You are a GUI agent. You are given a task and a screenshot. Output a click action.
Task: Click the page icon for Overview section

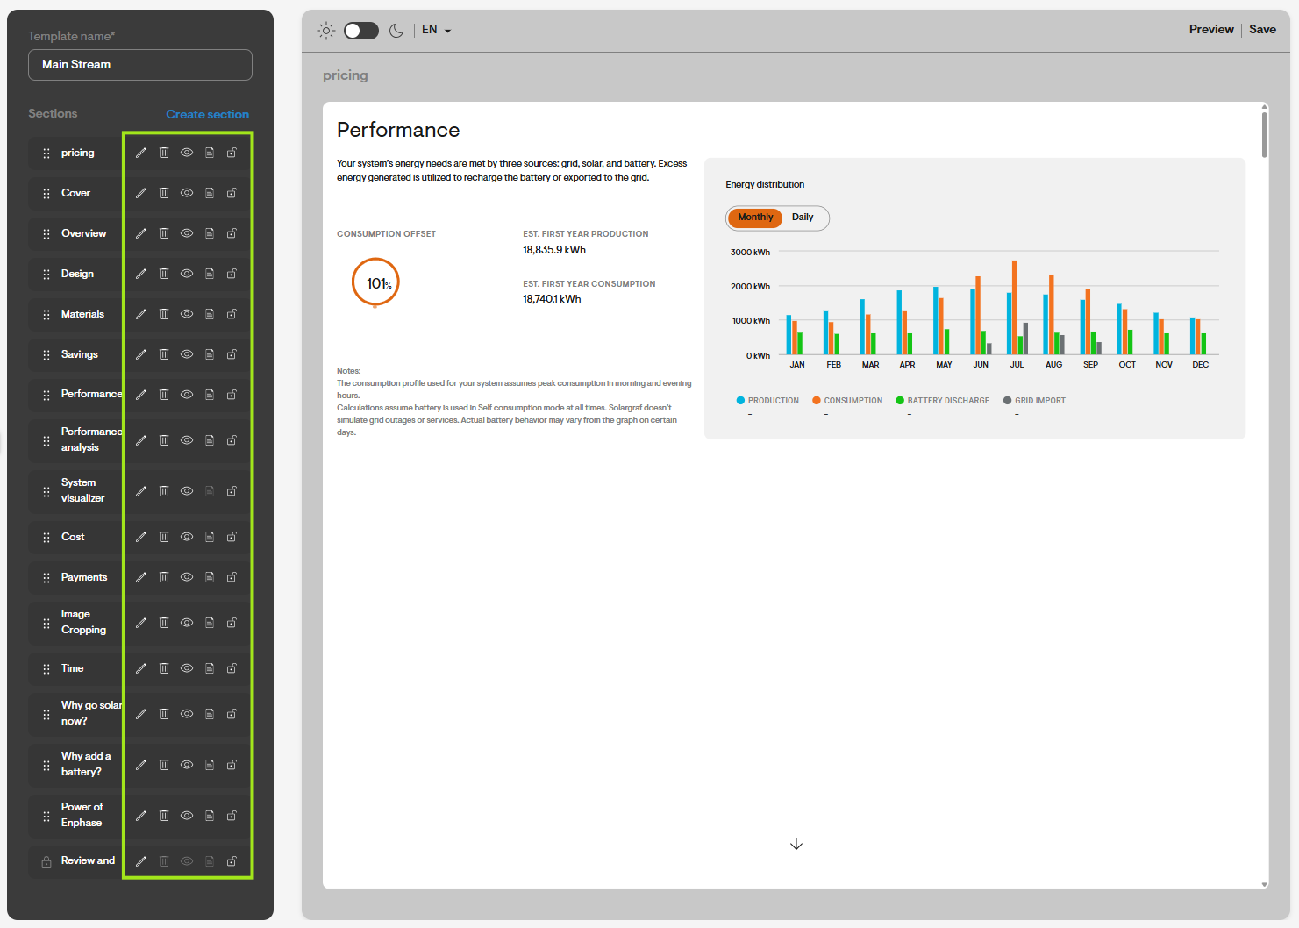[x=210, y=233]
